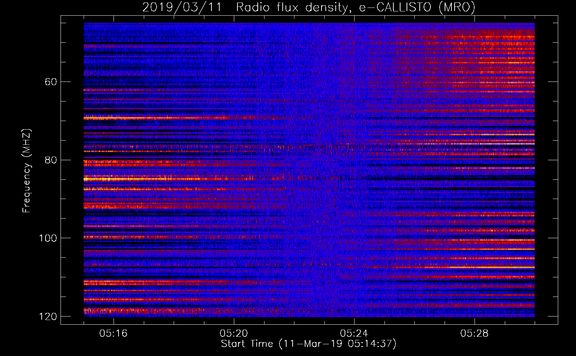This screenshot has width=576, height=356.
Task: Click the '80' frequency tick label
Action: pyautogui.click(x=51, y=160)
